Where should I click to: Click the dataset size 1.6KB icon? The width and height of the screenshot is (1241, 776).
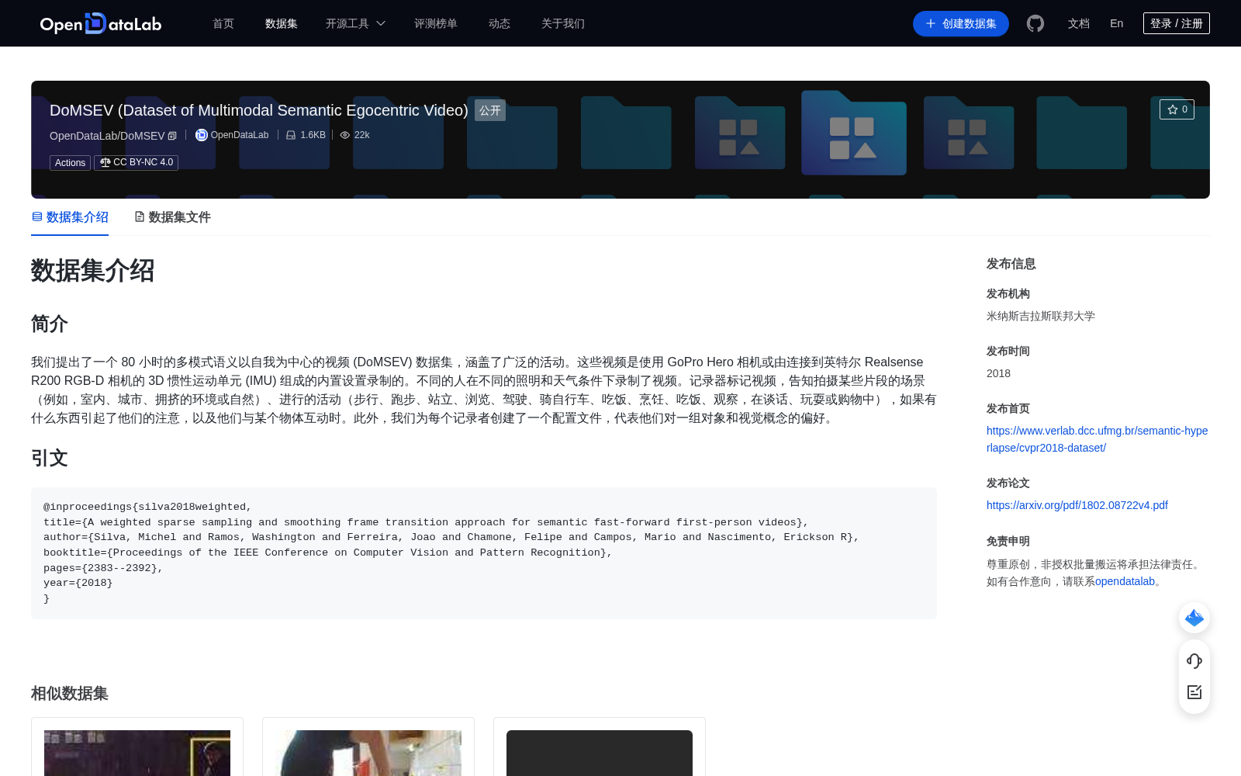coord(291,135)
